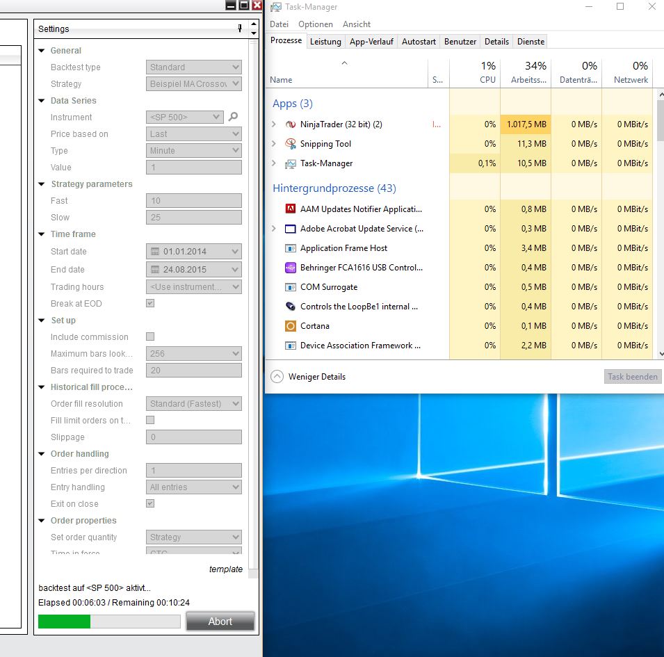
Task: Open the Set order quantity dropdown
Action: tap(194, 537)
